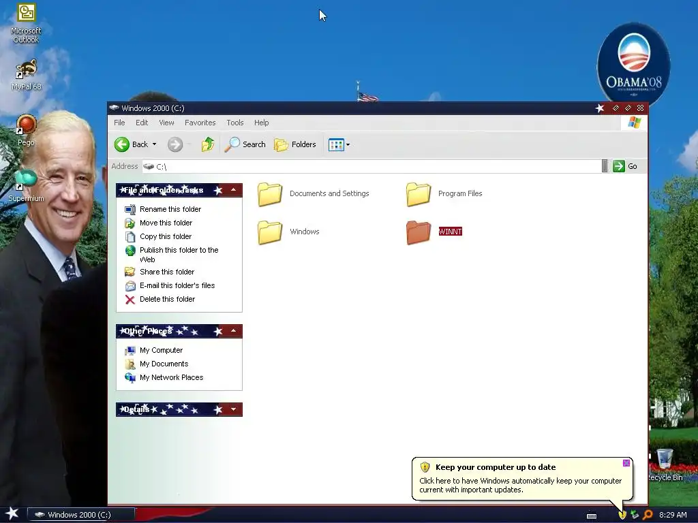Click the My Documents folder icon
698x523 pixels.
tap(130, 364)
